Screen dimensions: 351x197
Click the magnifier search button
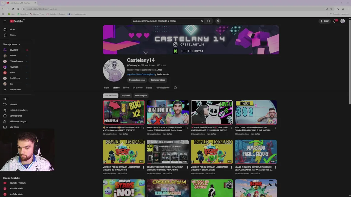click(x=209, y=21)
